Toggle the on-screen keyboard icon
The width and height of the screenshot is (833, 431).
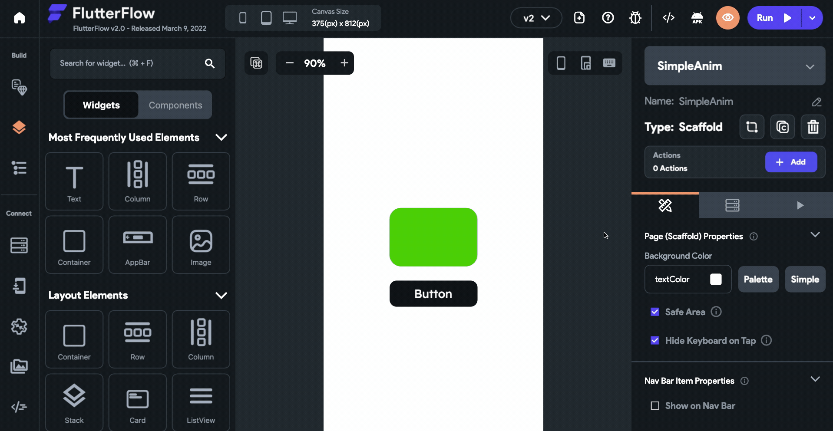(609, 63)
